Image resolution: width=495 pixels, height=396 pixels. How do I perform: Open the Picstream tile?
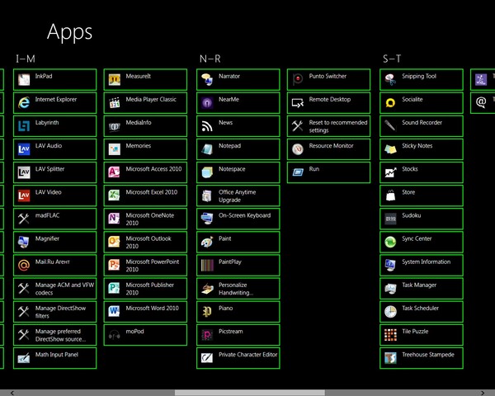[x=238, y=335]
